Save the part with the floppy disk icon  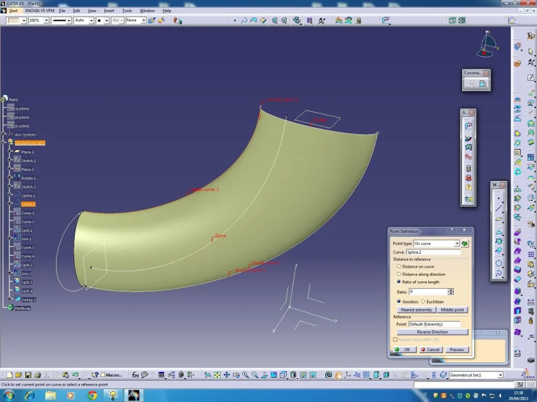(28, 375)
